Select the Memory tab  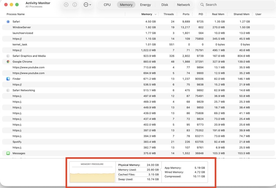pos(126,5)
